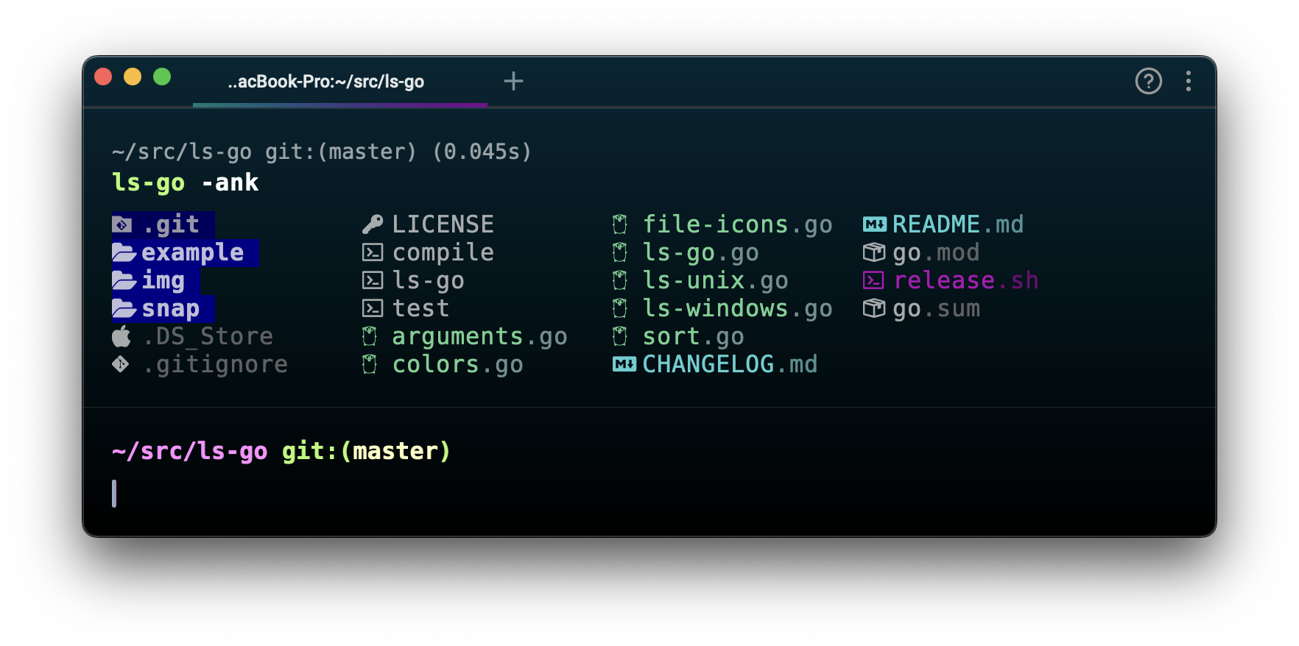The width and height of the screenshot is (1299, 646).
Task: Click the example directory name
Action: 192,252
